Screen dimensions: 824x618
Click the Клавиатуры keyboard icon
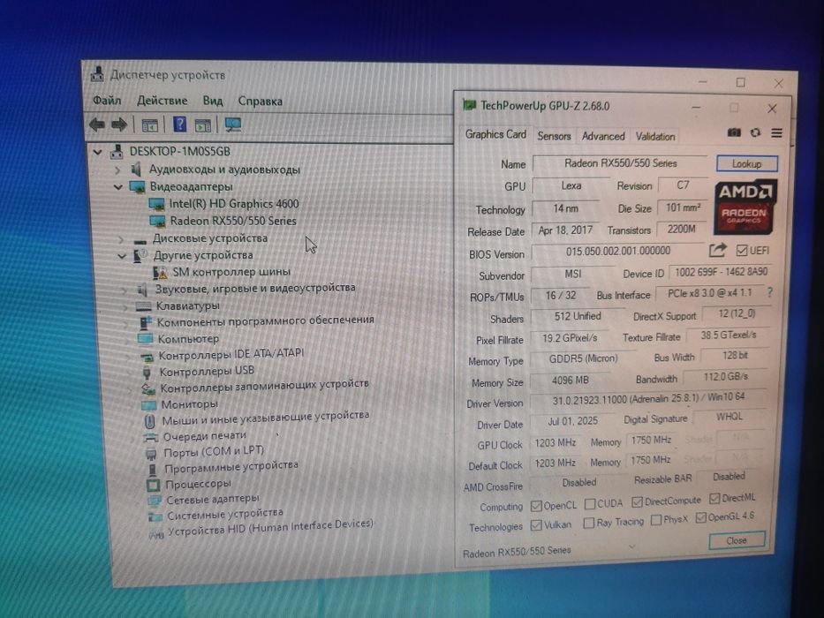point(143,305)
